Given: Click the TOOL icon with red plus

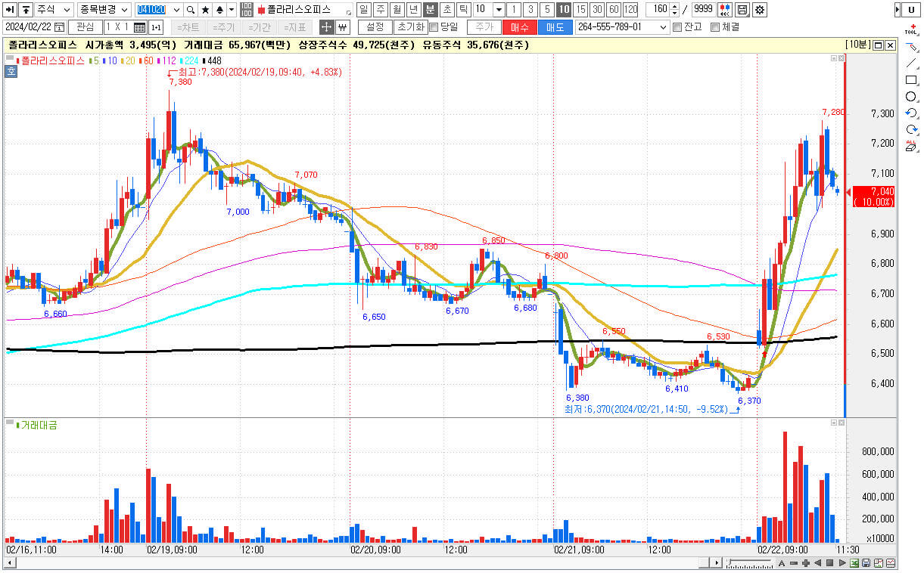Looking at the screenshot, I should coord(912,30).
